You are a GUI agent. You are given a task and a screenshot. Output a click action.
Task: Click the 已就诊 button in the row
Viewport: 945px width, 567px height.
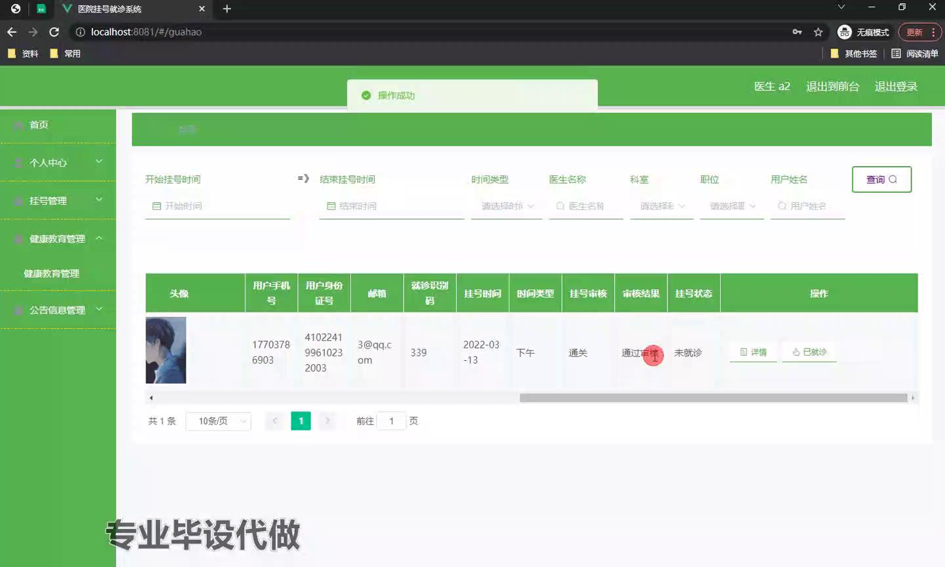809,352
